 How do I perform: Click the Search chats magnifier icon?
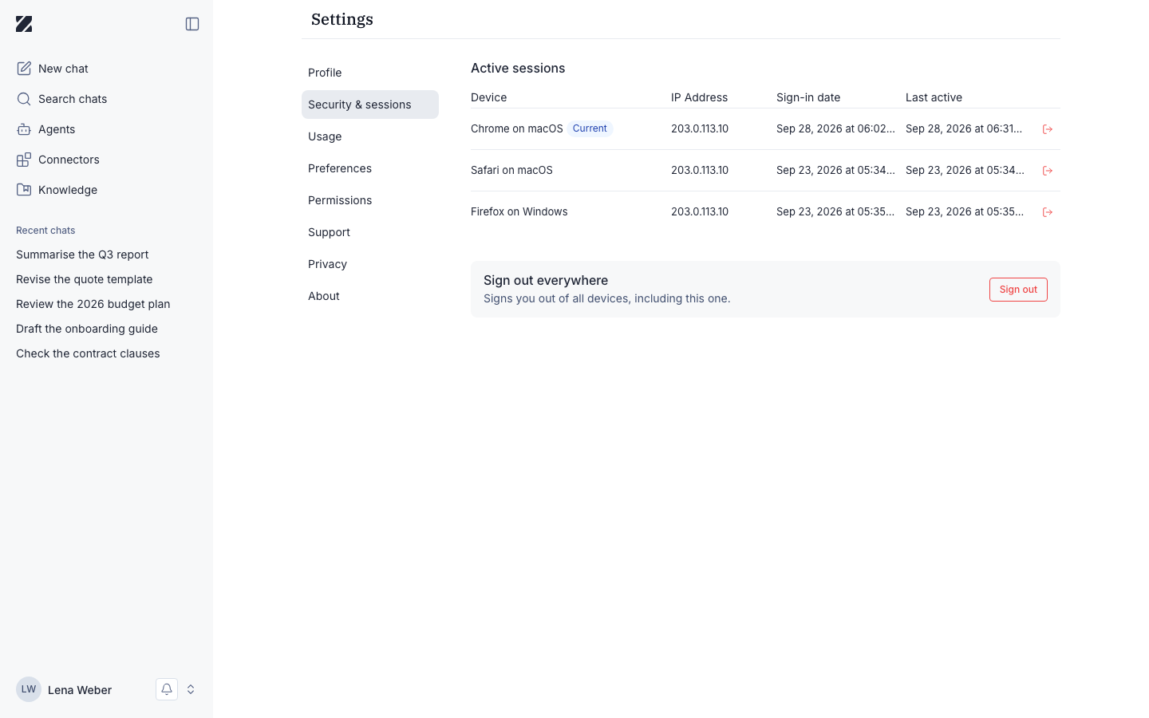coord(24,99)
